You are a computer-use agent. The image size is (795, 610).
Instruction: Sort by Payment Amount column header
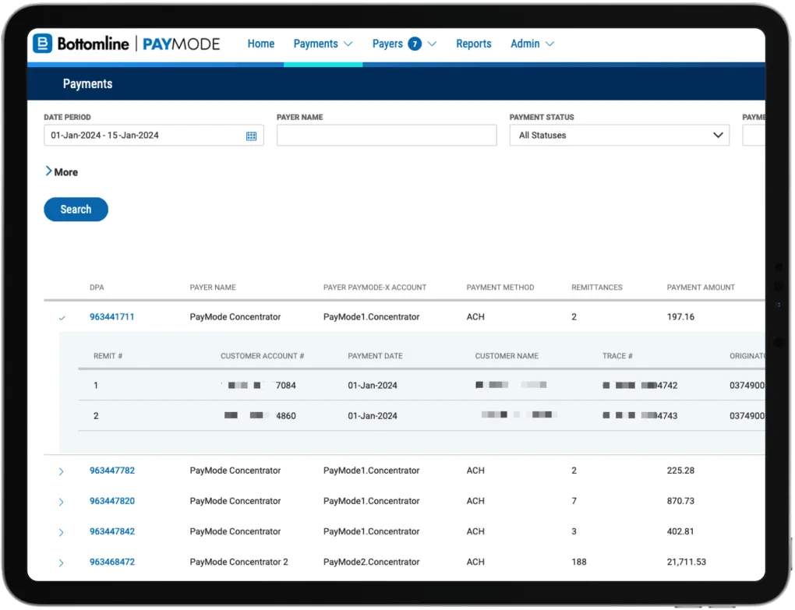(700, 287)
